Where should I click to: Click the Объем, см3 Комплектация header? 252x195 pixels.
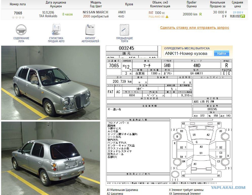tap(160, 4)
